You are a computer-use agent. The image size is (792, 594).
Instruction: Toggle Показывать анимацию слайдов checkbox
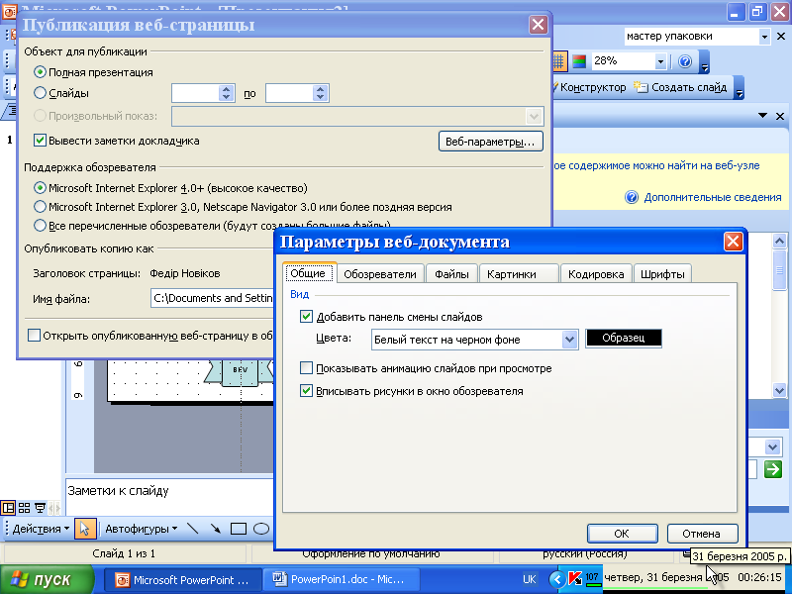306,367
